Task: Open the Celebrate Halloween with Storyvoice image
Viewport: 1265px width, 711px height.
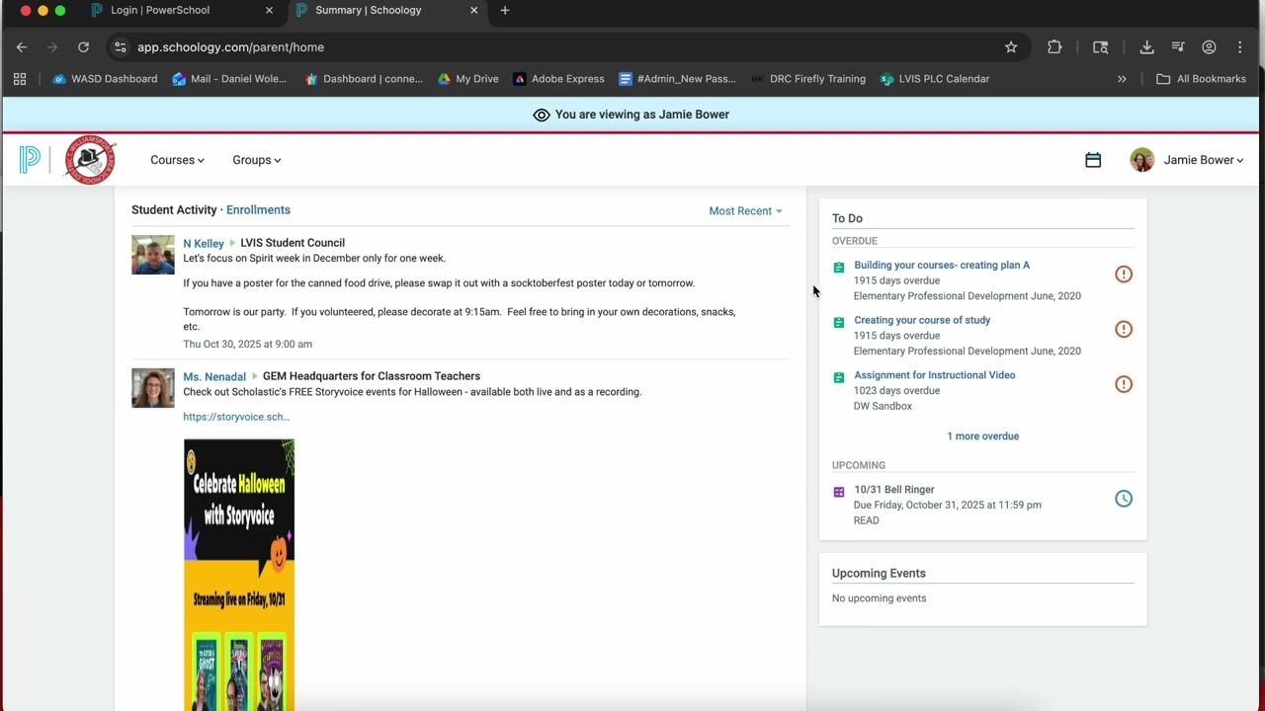Action: point(239,575)
